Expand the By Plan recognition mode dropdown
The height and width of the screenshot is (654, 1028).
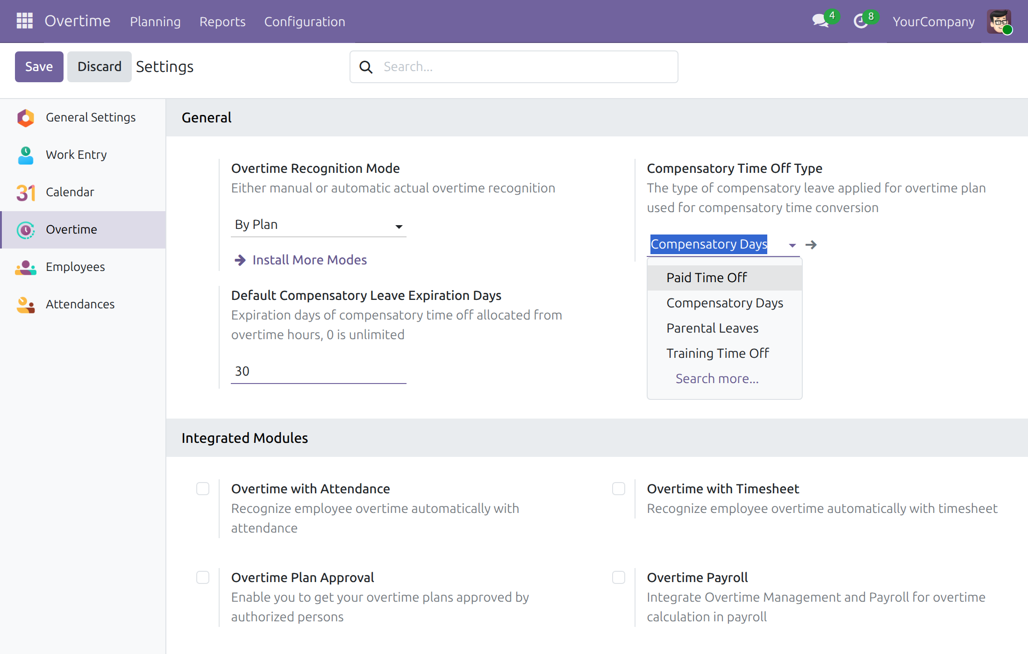click(x=319, y=225)
